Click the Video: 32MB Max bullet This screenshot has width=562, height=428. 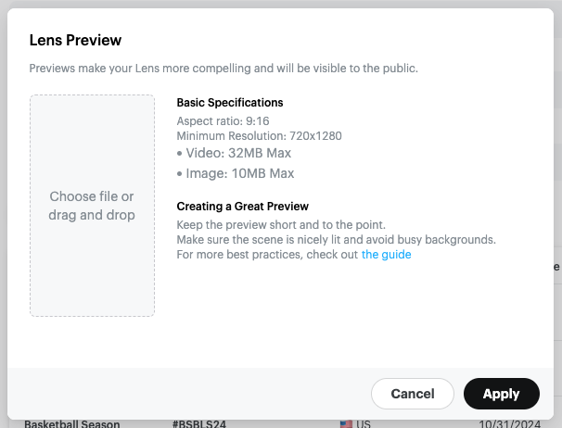tap(236, 154)
